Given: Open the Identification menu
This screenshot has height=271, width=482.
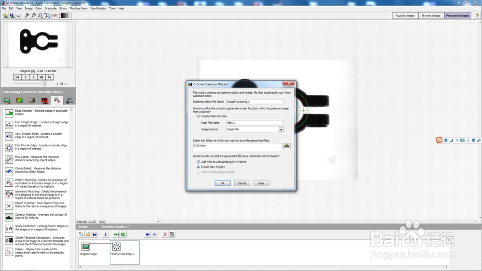Looking at the screenshot, I should pos(98,8).
